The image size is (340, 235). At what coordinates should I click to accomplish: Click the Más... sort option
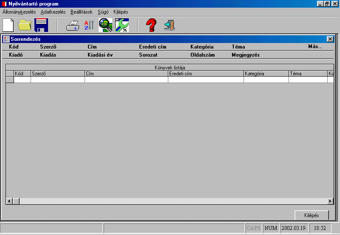(x=315, y=47)
